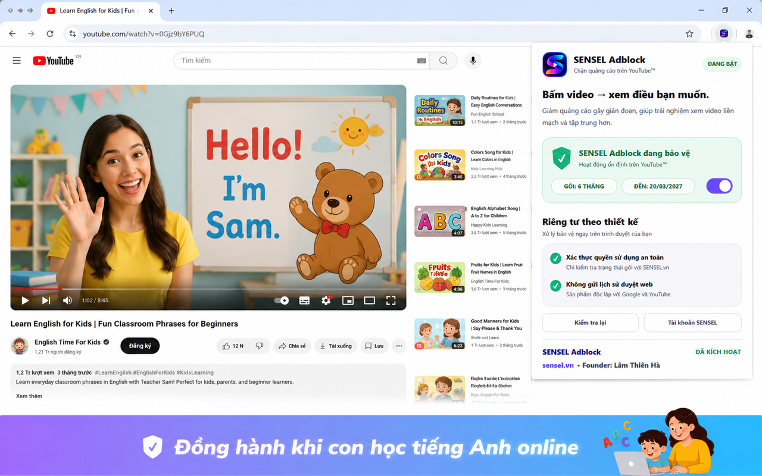Click the ĐANG BẬT status badge
The image size is (762, 476).
point(722,64)
